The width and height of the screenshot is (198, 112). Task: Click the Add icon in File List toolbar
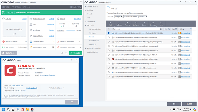pos(110,22)
